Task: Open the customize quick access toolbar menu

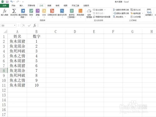Action: click(x=23, y=2)
